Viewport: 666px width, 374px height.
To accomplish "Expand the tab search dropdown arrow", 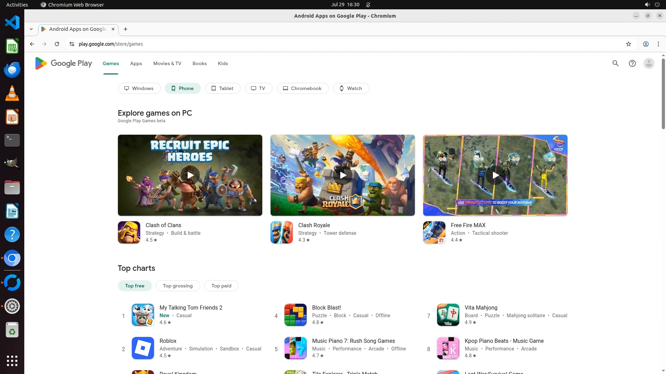I will point(31,29).
